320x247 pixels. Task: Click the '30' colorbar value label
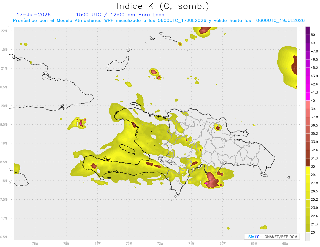313,167
